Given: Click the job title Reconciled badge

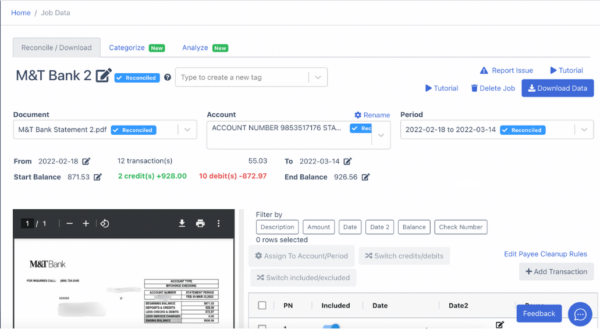Looking at the screenshot, I should coord(137,77).
